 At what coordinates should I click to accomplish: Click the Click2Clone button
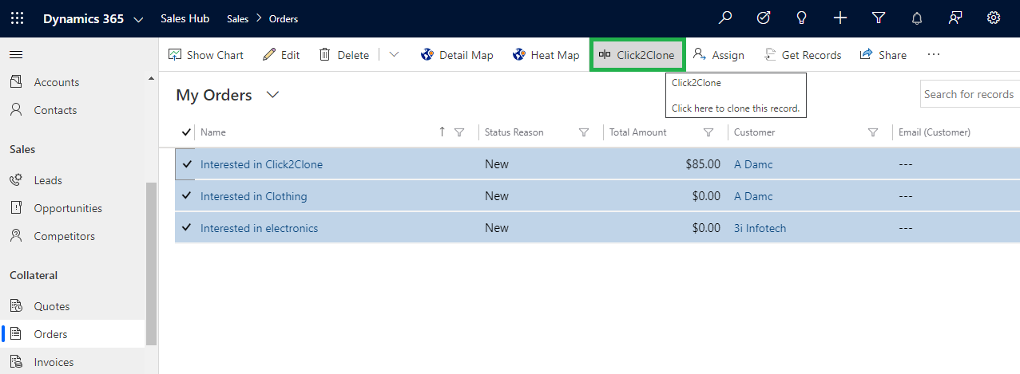click(x=637, y=55)
